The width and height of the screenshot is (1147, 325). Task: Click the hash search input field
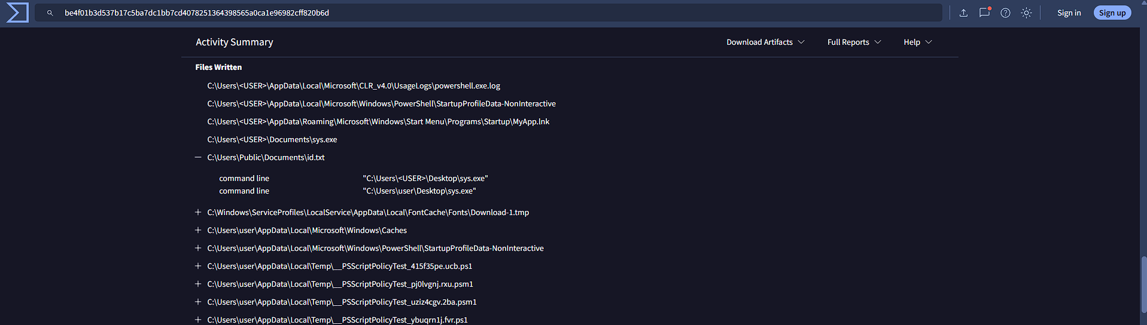488,13
